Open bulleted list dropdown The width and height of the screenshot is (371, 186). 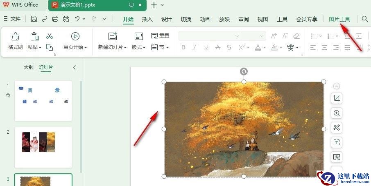pos(321,36)
